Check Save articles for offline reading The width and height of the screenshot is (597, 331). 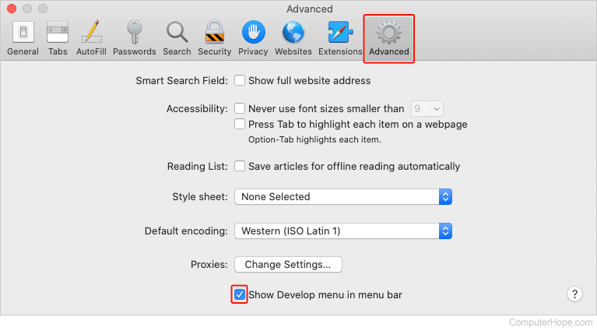pyautogui.click(x=241, y=166)
